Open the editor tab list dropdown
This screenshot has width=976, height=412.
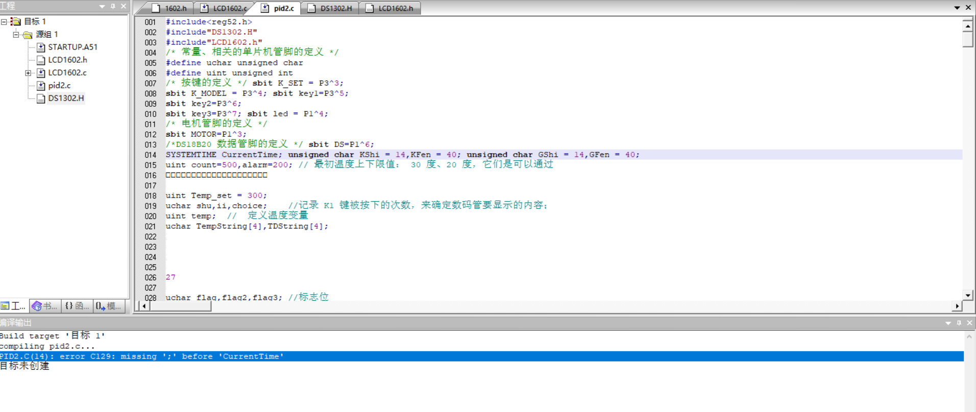(957, 8)
